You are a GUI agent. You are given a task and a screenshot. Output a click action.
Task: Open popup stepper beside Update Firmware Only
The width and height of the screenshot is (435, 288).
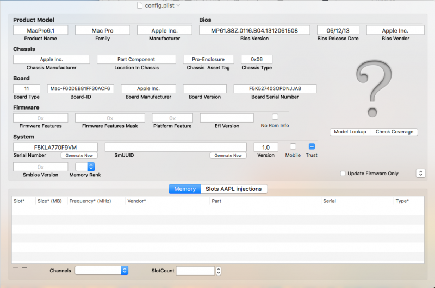[x=420, y=173]
